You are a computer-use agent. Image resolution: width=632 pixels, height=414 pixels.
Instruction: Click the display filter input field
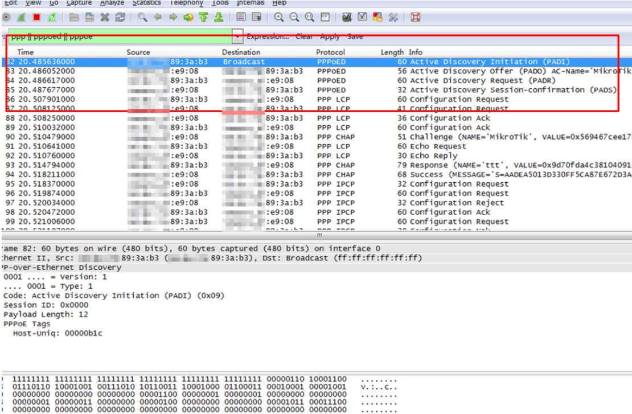point(120,36)
